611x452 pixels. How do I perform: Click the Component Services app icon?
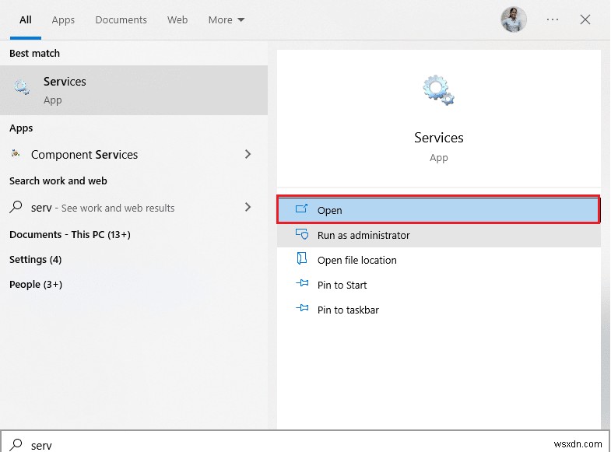pos(16,154)
